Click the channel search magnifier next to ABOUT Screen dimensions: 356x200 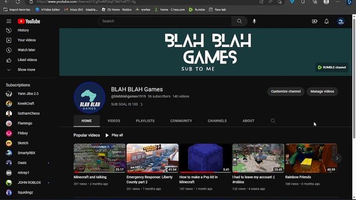tap(273, 121)
